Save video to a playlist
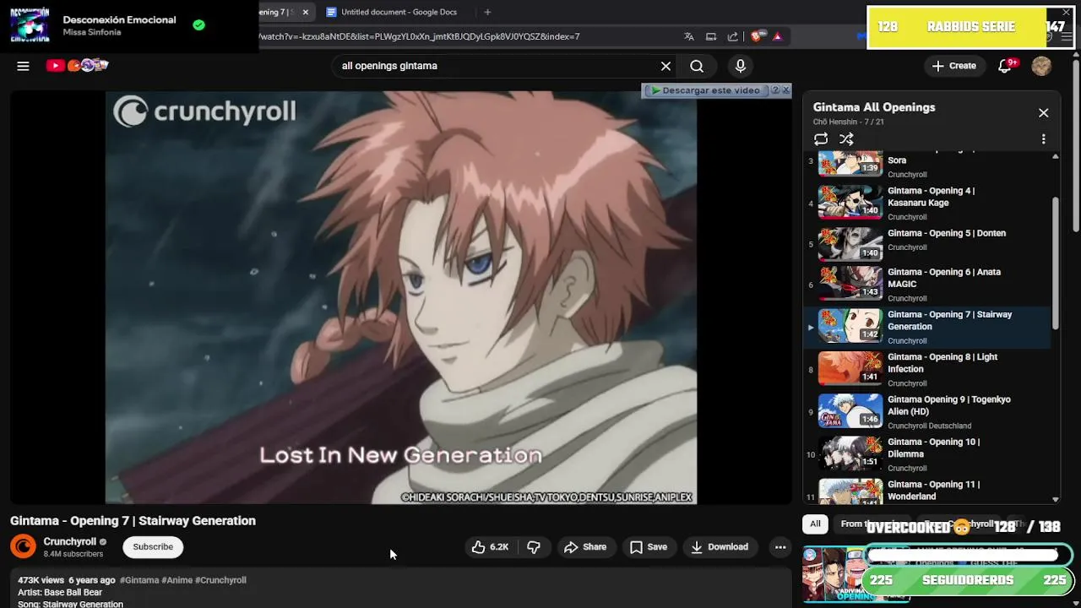The height and width of the screenshot is (608, 1081). click(x=649, y=547)
